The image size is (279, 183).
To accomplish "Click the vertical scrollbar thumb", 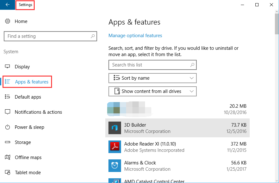I will click(277, 24).
